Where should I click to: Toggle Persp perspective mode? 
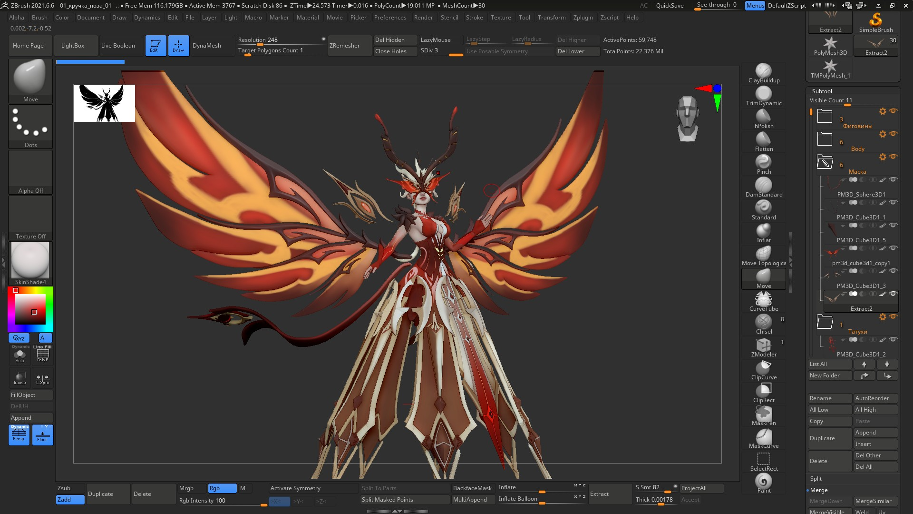pos(19,435)
